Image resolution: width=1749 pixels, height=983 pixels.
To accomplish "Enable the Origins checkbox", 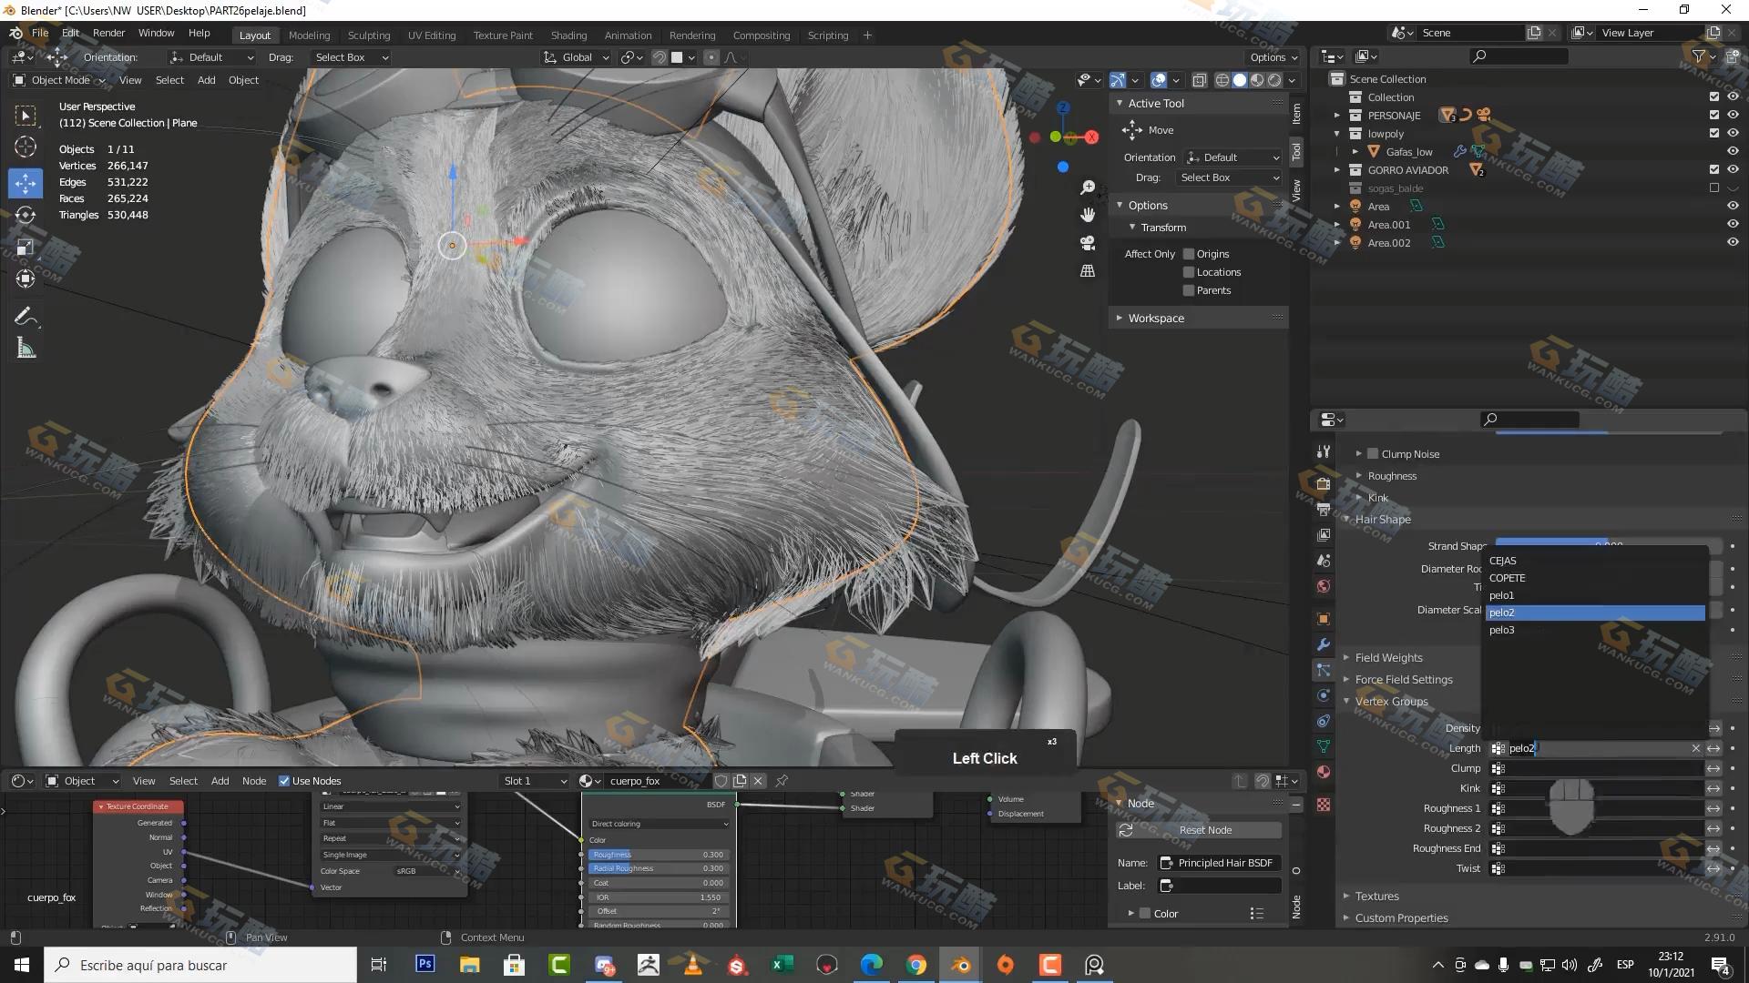I will tap(1189, 254).
